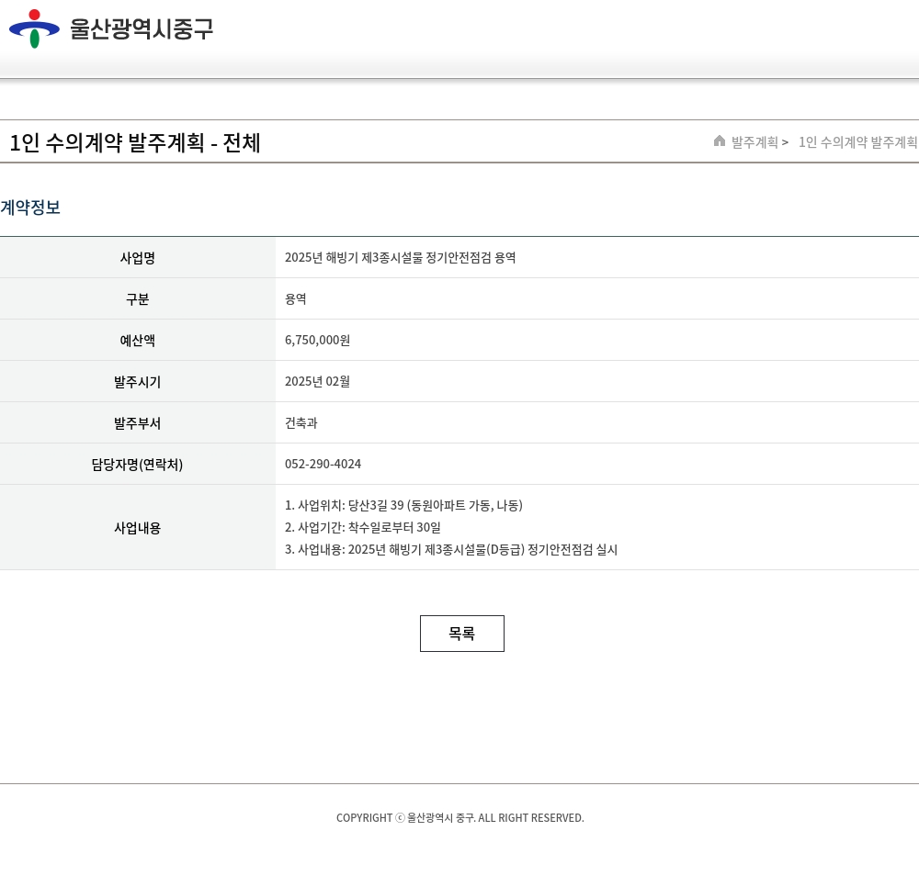Click the project name 2025년 해빙기 text
Viewport: 919px width, 876px height.
[x=400, y=258]
